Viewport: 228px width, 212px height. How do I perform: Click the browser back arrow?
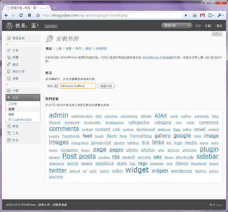point(6,15)
